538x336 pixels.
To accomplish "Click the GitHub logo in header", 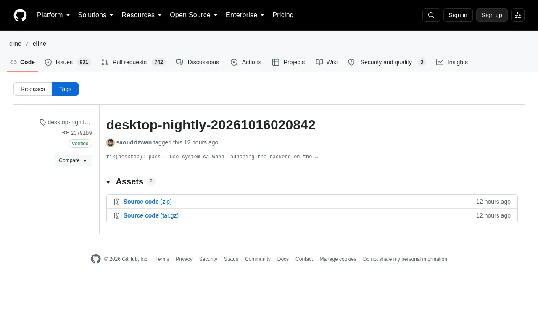I will coord(20,15).
